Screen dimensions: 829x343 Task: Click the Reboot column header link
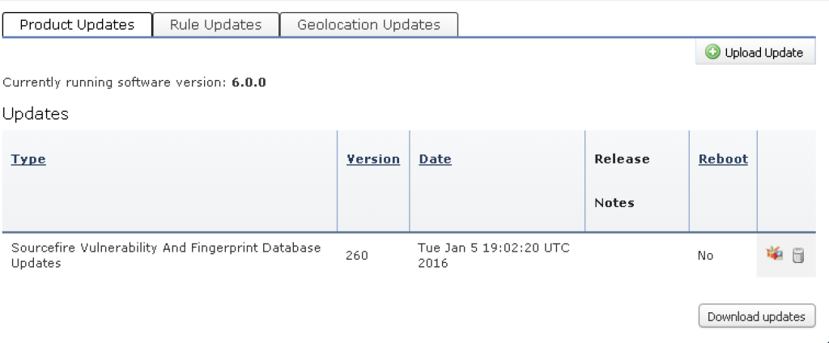click(723, 159)
